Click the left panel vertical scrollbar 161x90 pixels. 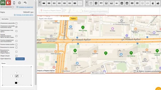pyautogui.click(x=36, y=43)
